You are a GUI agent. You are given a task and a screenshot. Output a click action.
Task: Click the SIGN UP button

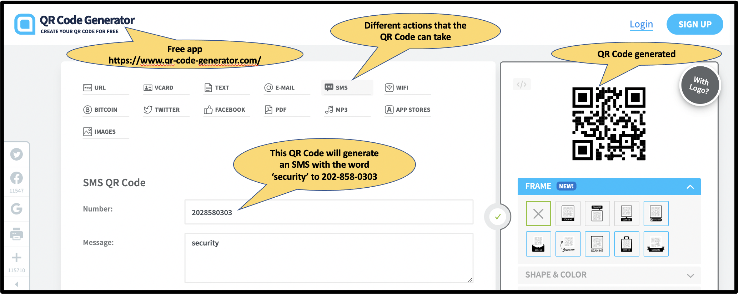point(695,24)
